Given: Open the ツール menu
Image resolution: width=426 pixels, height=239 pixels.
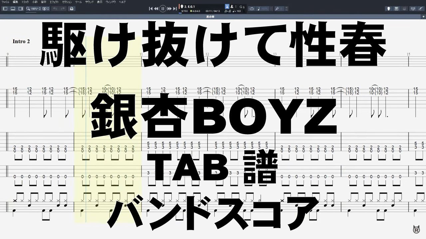Looking at the screenshot, I should click(x=78, y=2).
